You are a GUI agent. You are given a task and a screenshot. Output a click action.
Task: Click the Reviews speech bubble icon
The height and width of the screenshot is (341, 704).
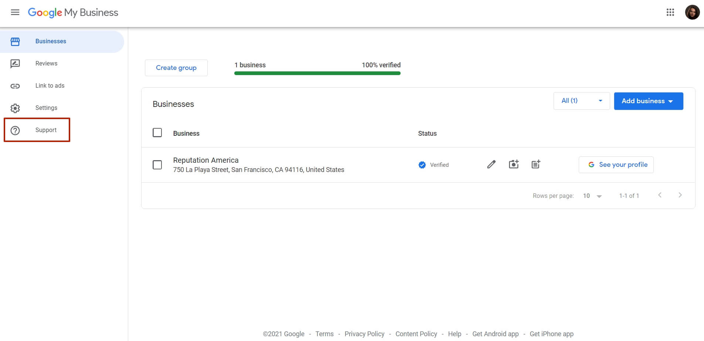(15, 64)
